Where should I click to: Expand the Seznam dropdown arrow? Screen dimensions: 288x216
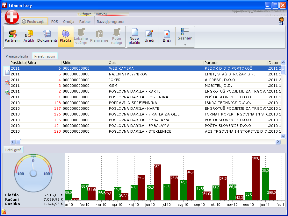click(x=185, y=45)
